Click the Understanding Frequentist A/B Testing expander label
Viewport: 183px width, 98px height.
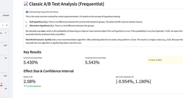pos(43,12)
